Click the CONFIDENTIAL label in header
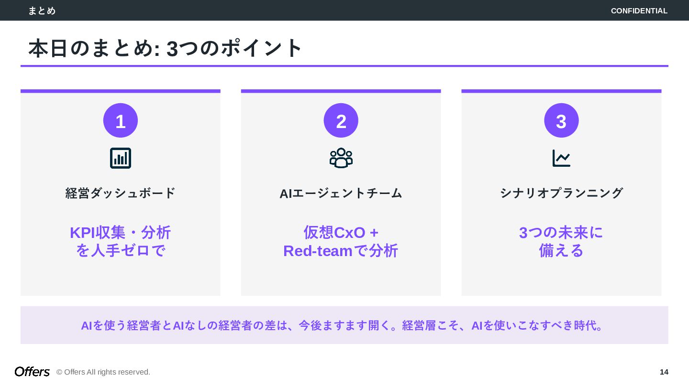This screenshot has width=689, height=387. tap(639, 11)
